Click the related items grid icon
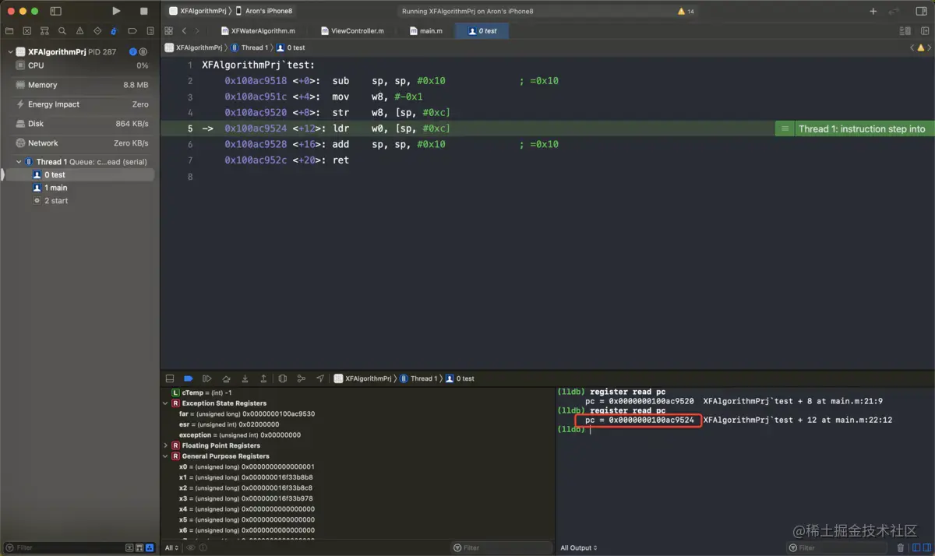The height and width of the screenshot is (556, 935). click(168, 31)
